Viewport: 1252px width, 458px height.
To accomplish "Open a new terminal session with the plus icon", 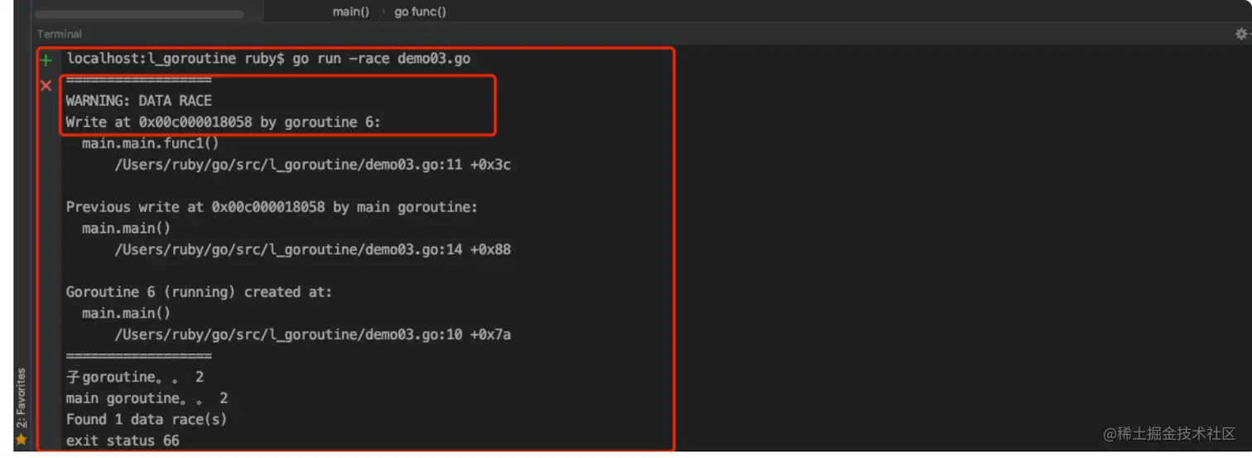I will click(46, 60).
